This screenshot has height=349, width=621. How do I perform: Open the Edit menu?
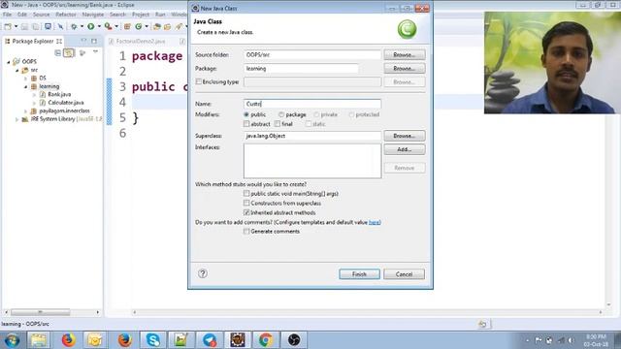22,15
